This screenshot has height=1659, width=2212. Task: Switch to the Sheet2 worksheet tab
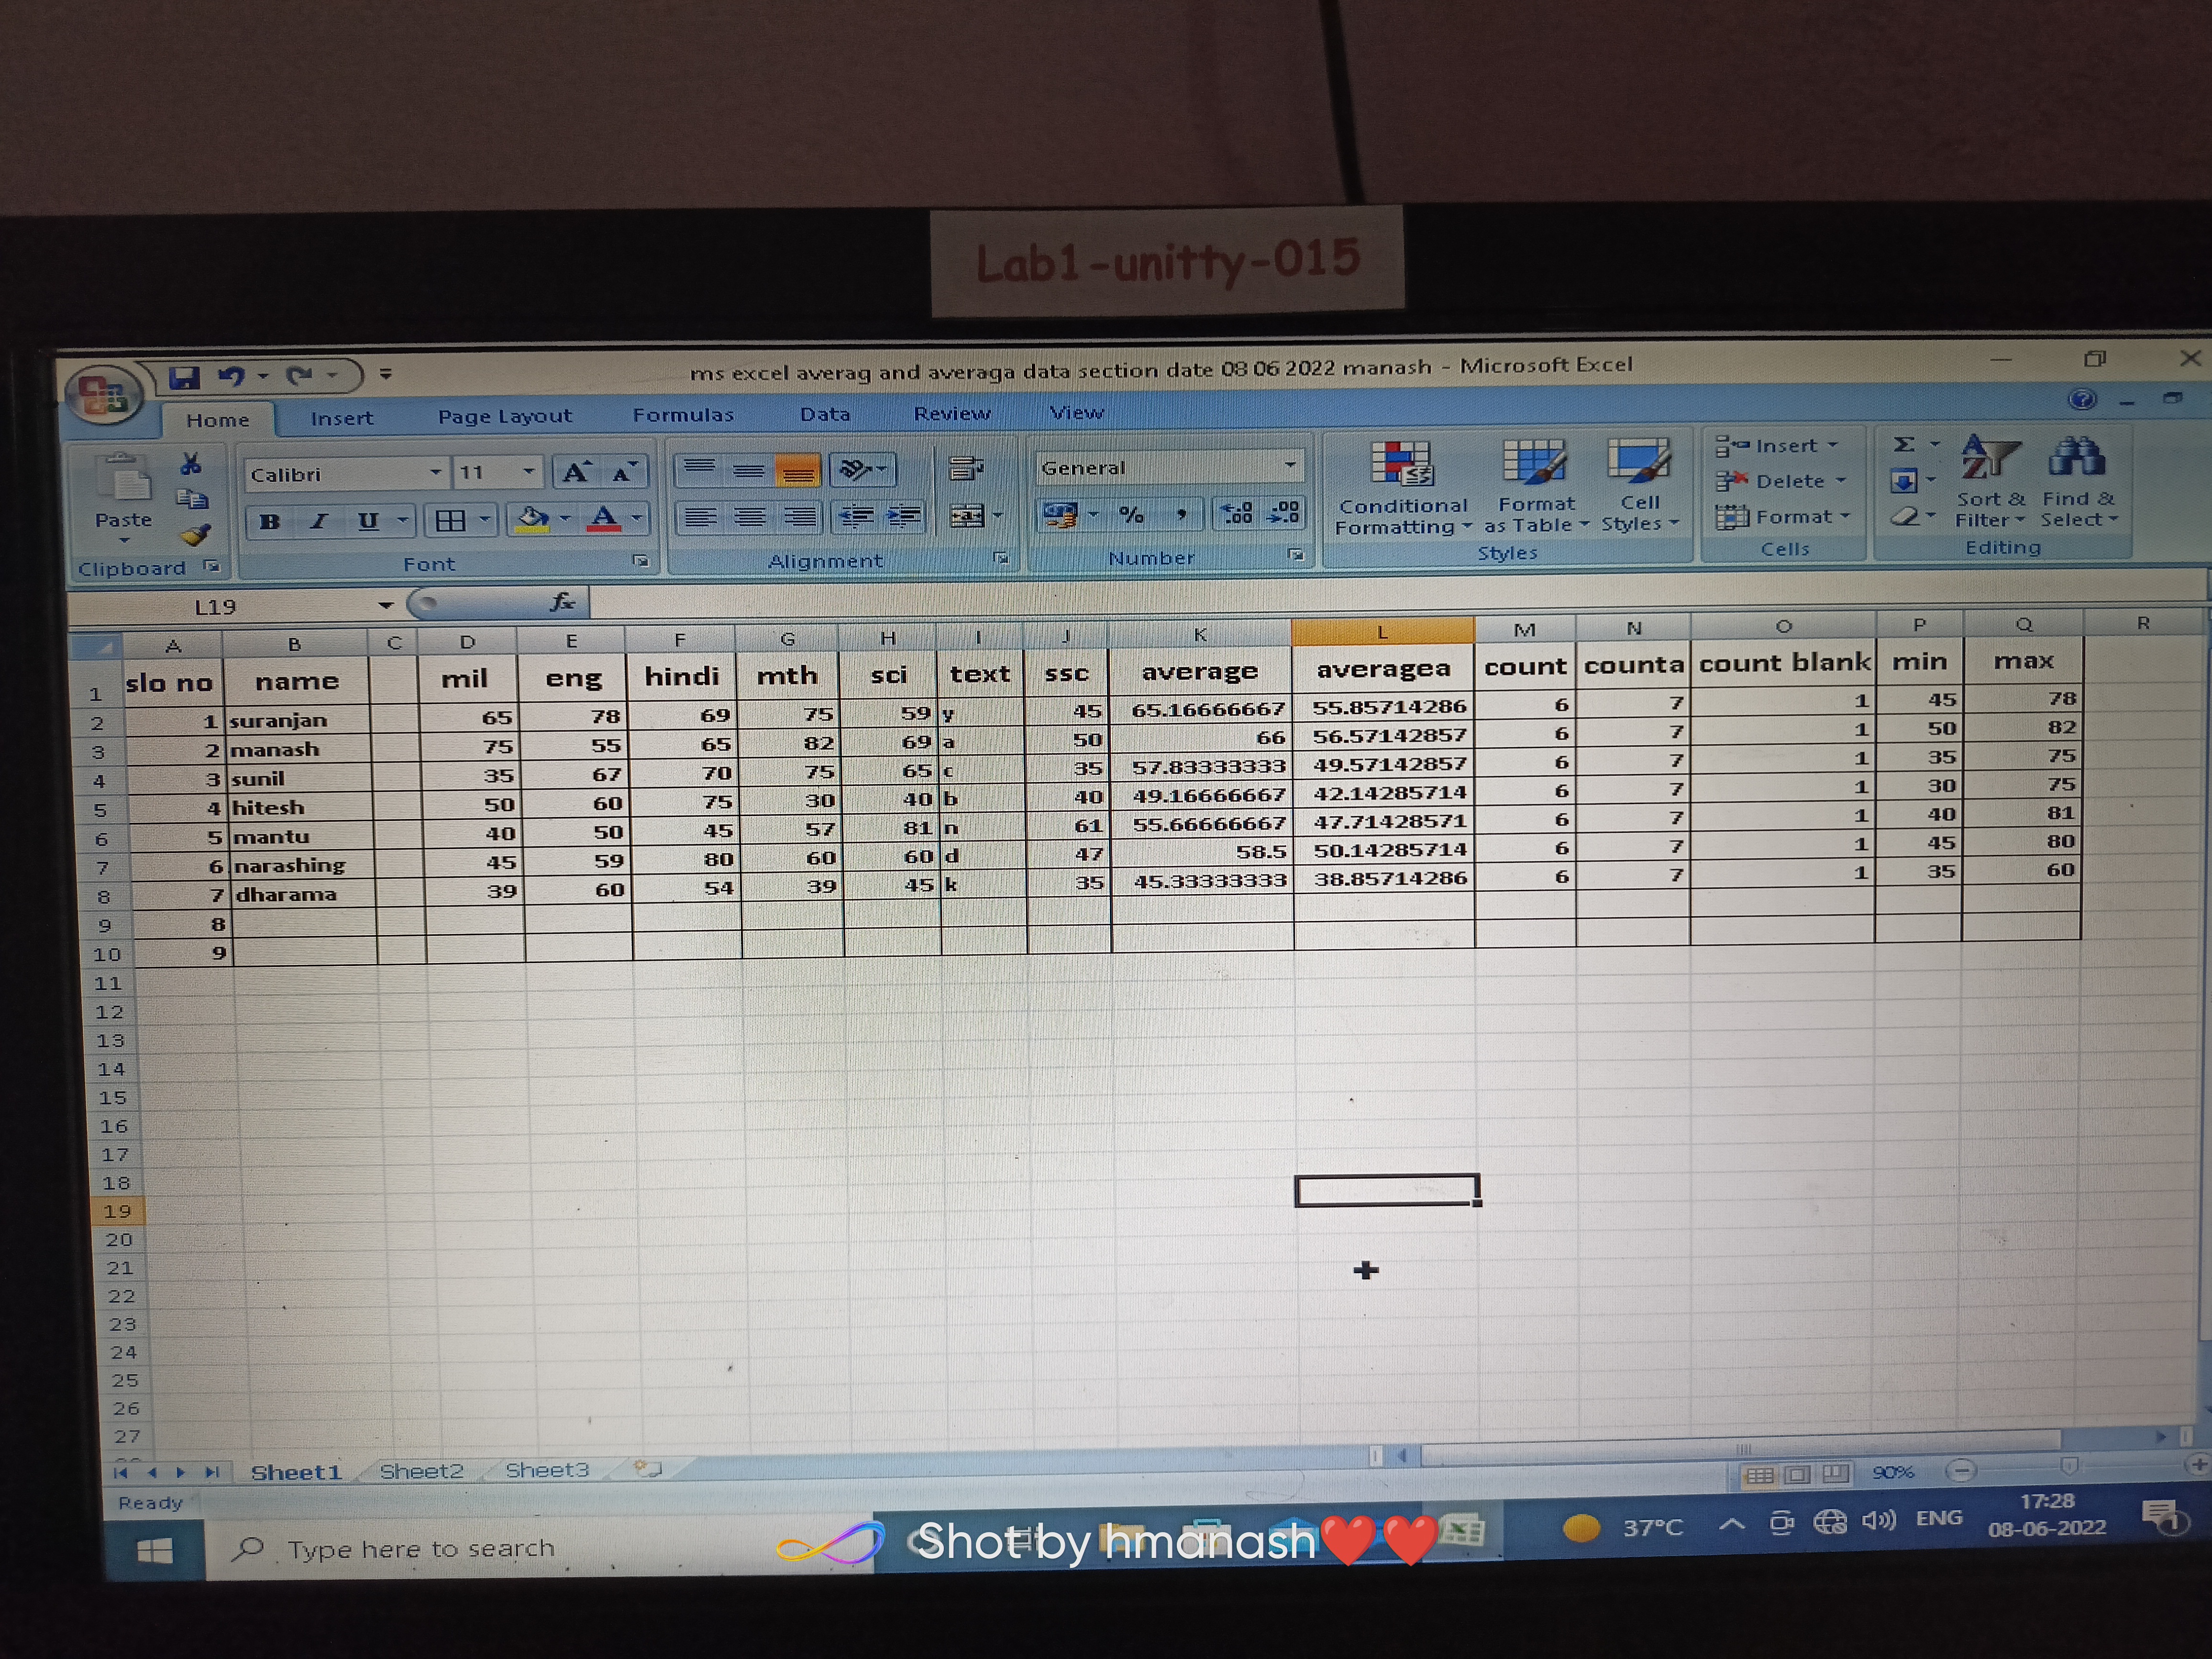[x=421, y=1471]
